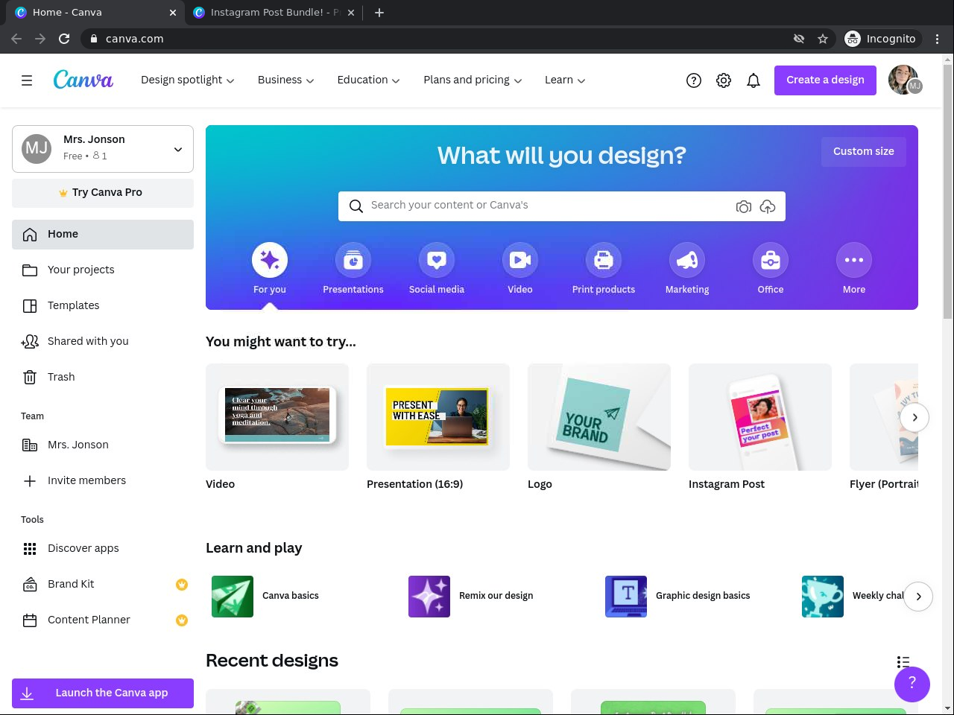Expand the Mrs. Jonson team switcher

(x=103, y=149)
